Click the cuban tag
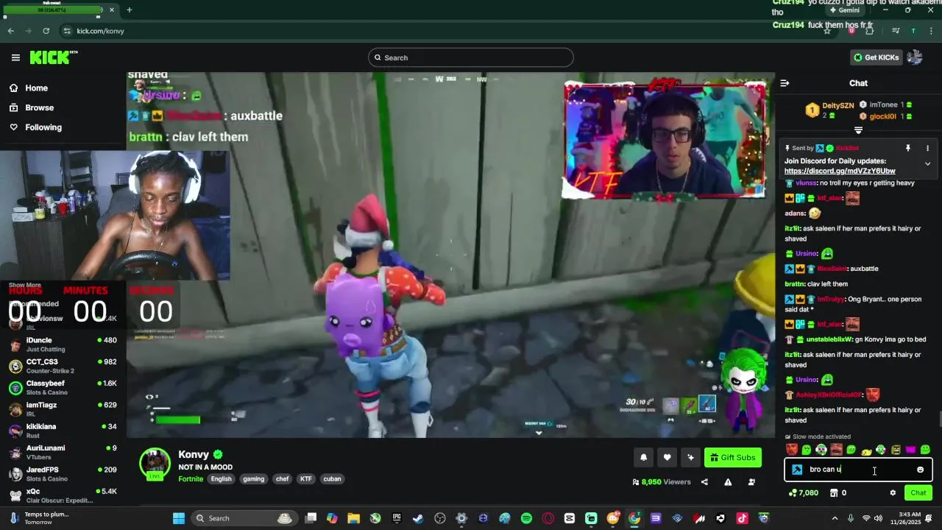This screenshot has height=530, width=942. click(332, 479)
